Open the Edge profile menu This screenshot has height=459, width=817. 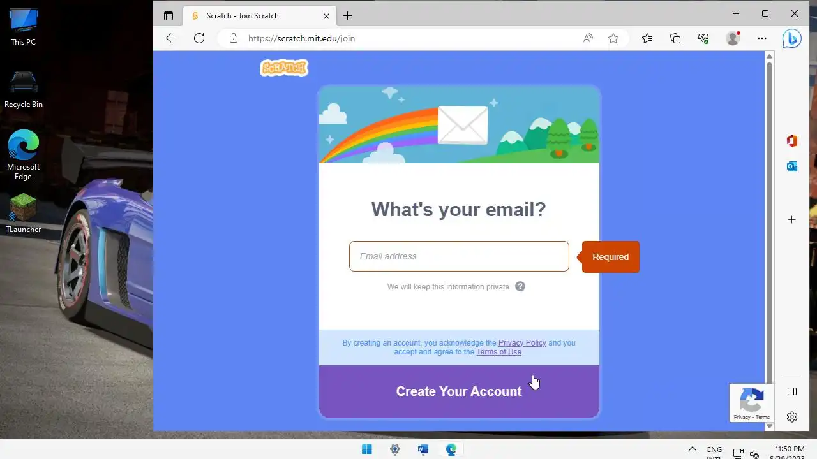coord(733,38)
